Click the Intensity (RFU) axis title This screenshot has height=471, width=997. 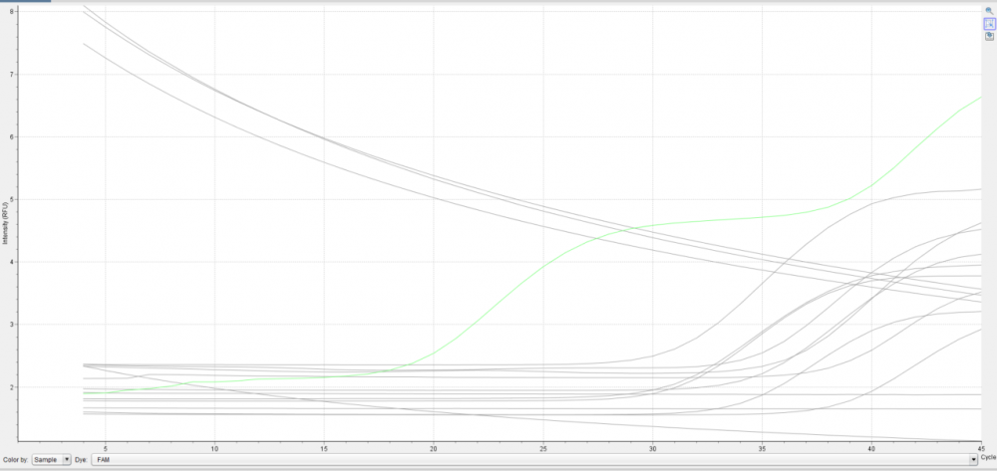(x=4, y=226)
